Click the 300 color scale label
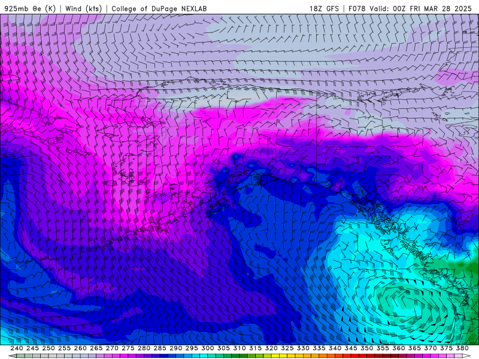Screen dimensions: 479x359 [208, 348]
